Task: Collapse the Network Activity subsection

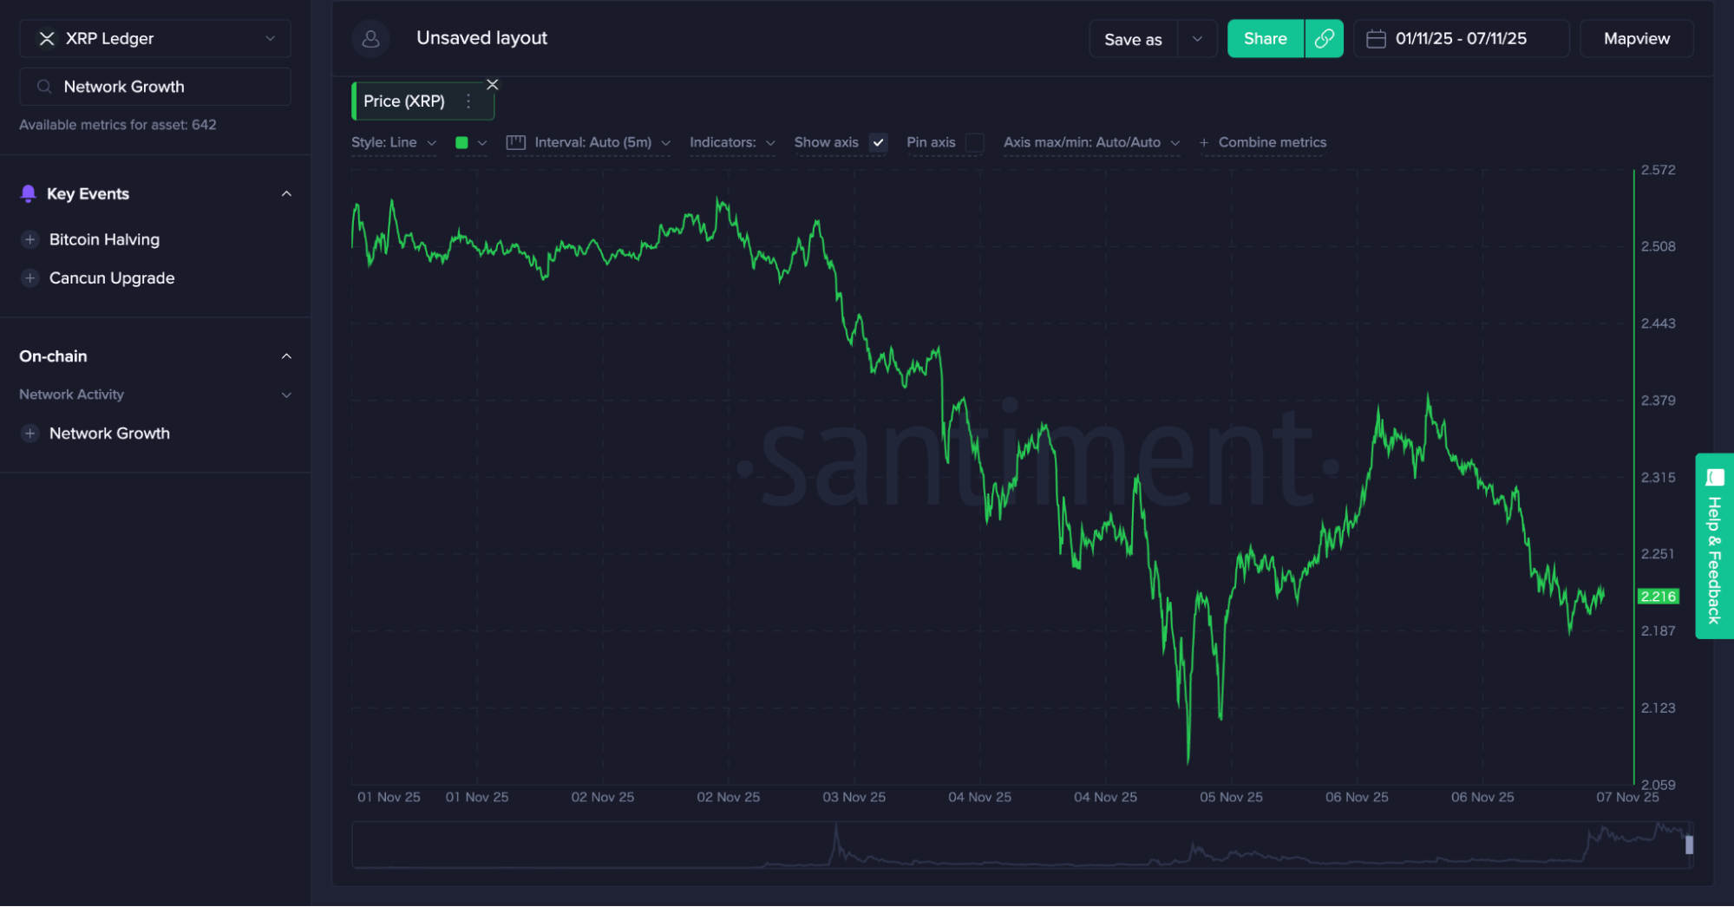Action: point(286,395)
